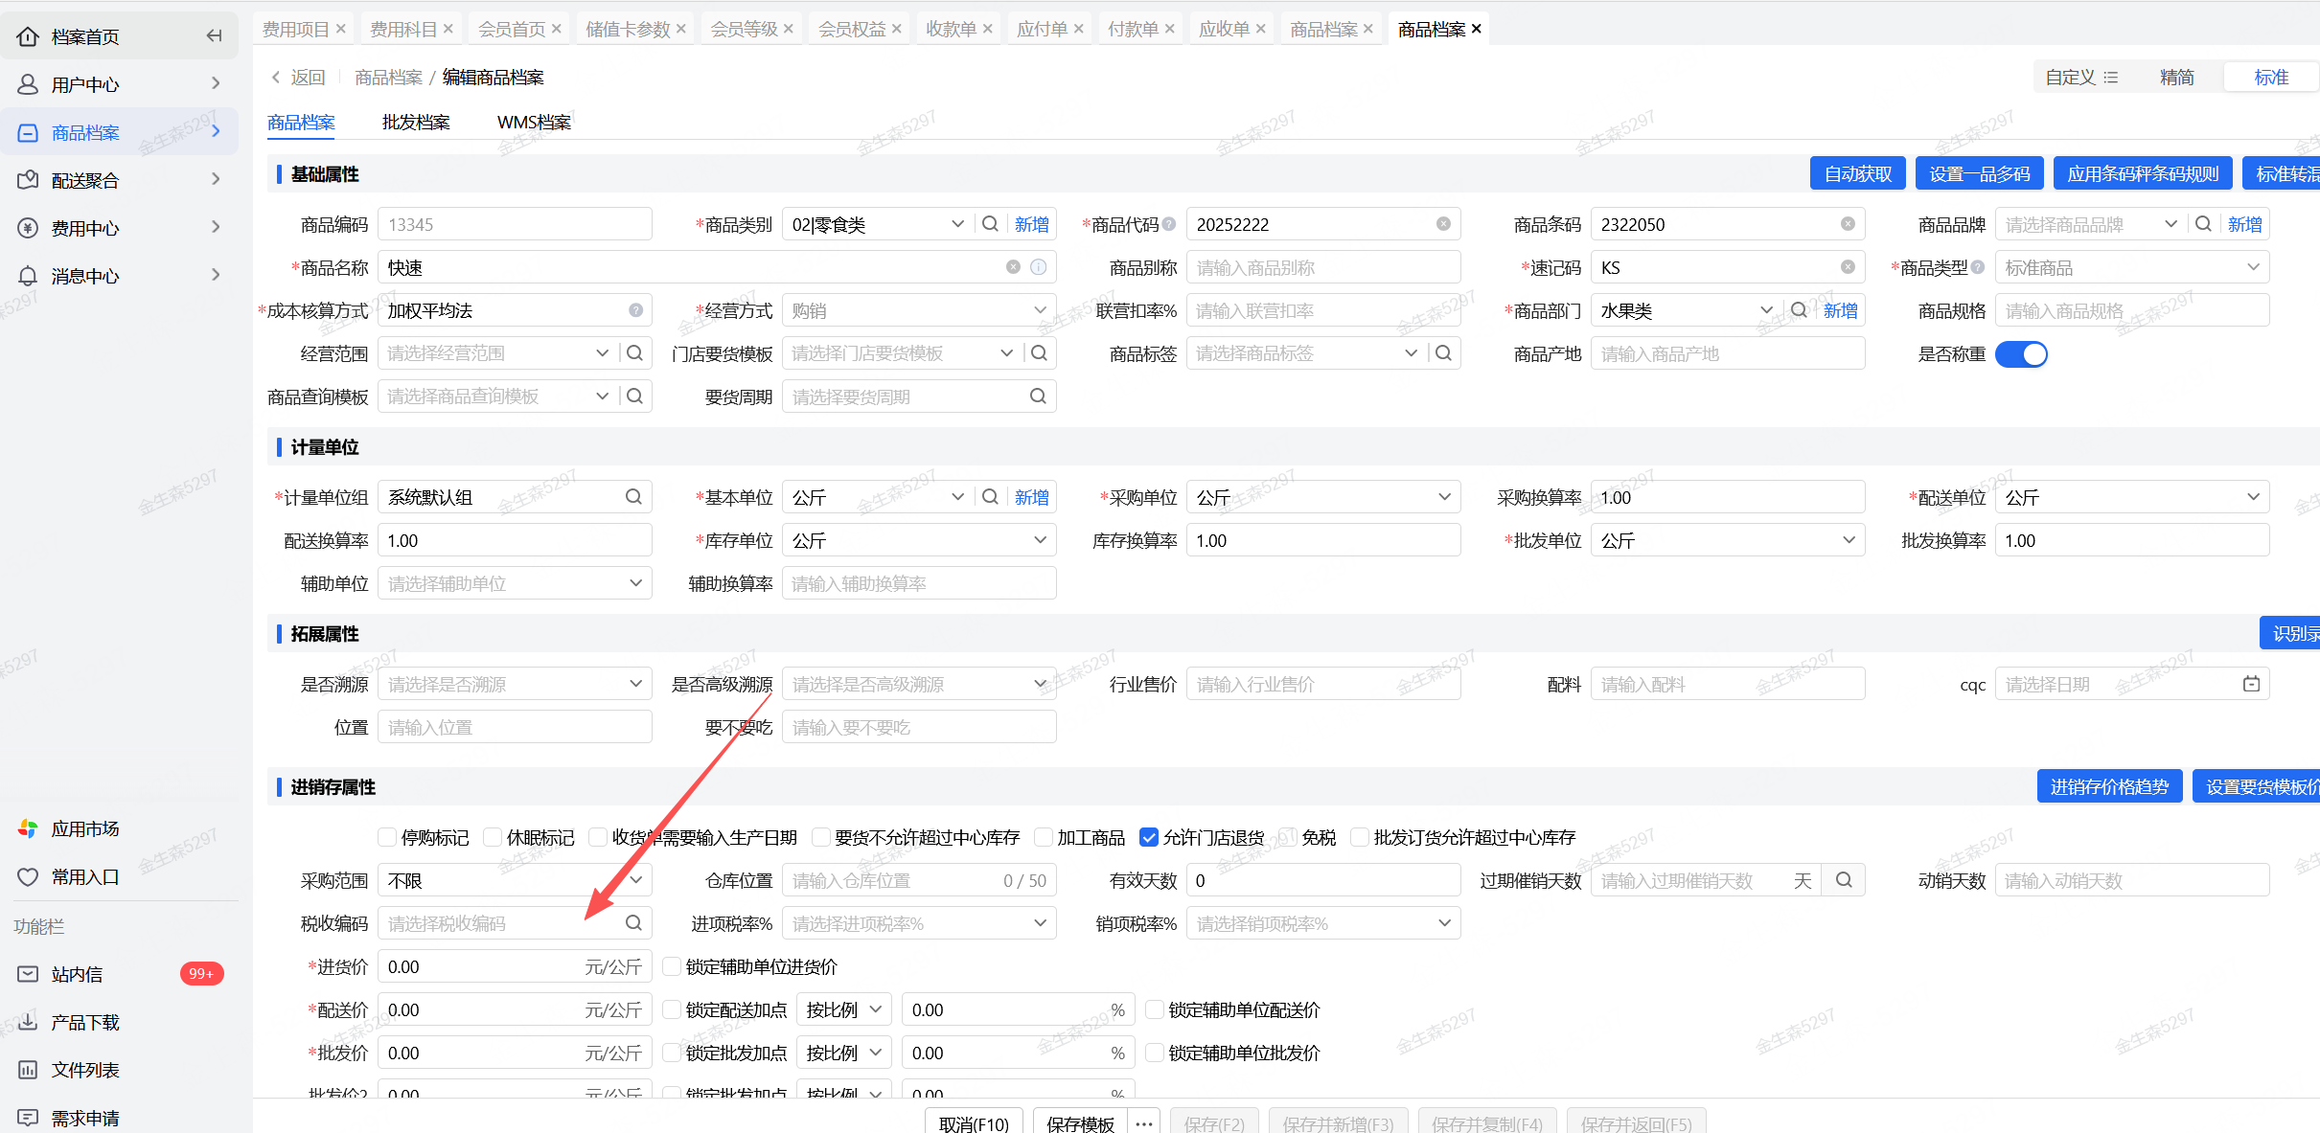Click the help icon next to 商品代码

1169,224
